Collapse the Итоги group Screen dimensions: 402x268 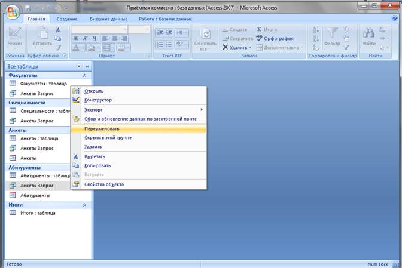84,205
